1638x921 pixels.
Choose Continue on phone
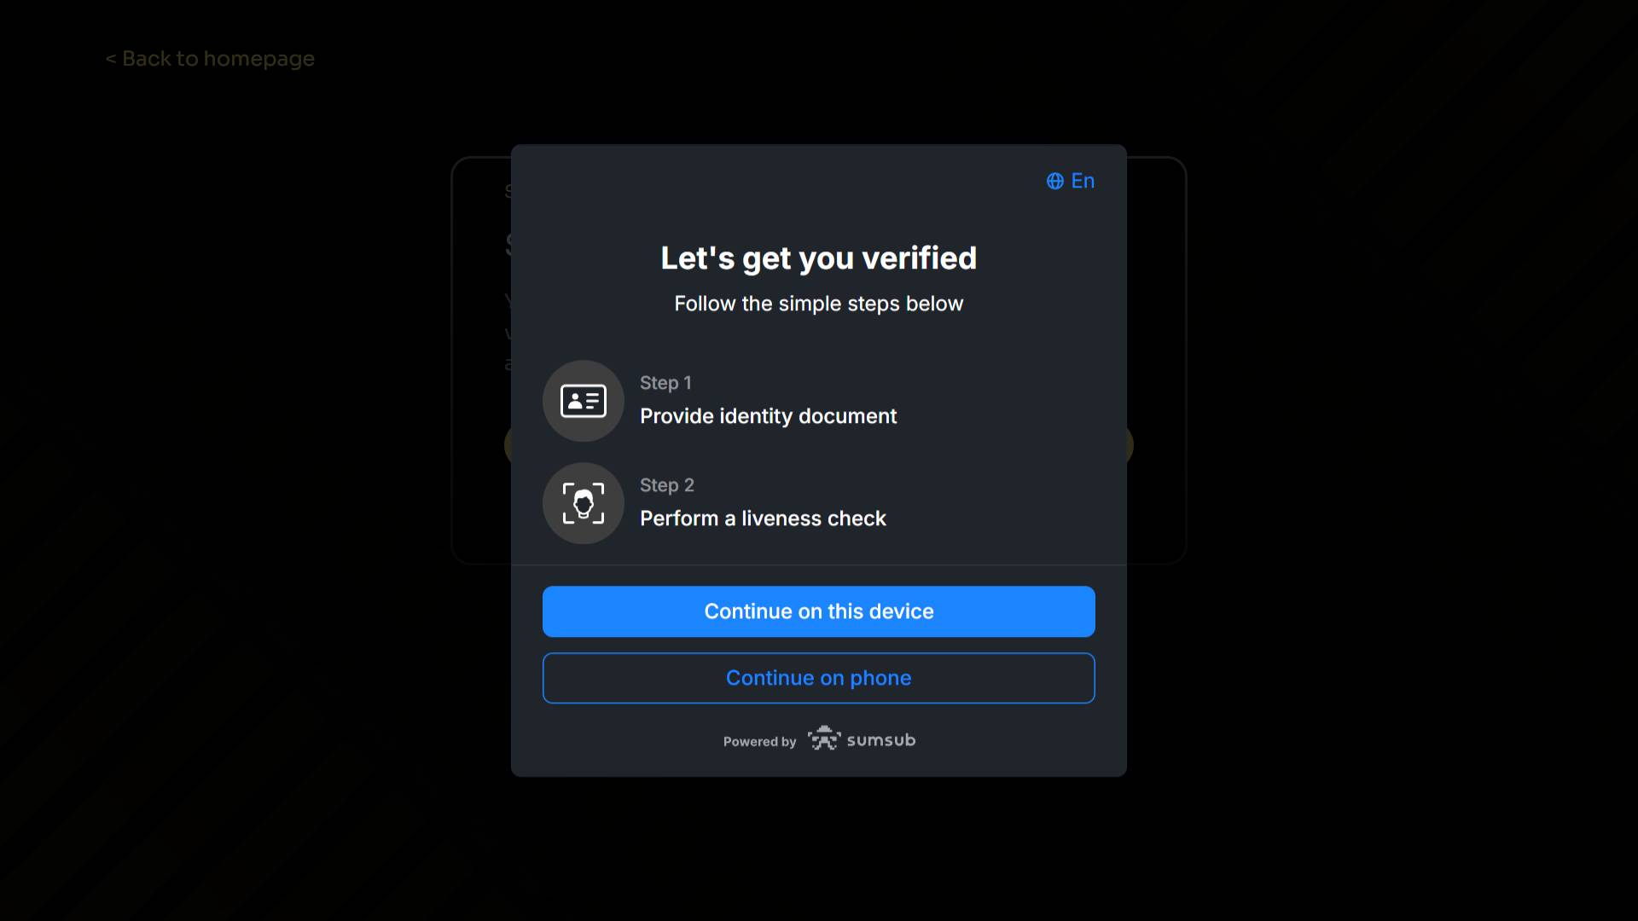coord(819,678)
